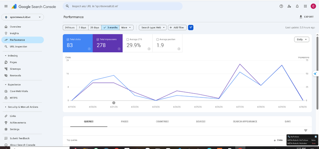Click the table filter rows icon
This screenshot has height=149, width=319.
pyautogui.click(x=305, y=131)
